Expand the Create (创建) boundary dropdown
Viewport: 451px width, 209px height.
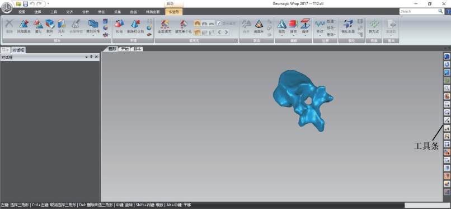[x=331, y=21]
